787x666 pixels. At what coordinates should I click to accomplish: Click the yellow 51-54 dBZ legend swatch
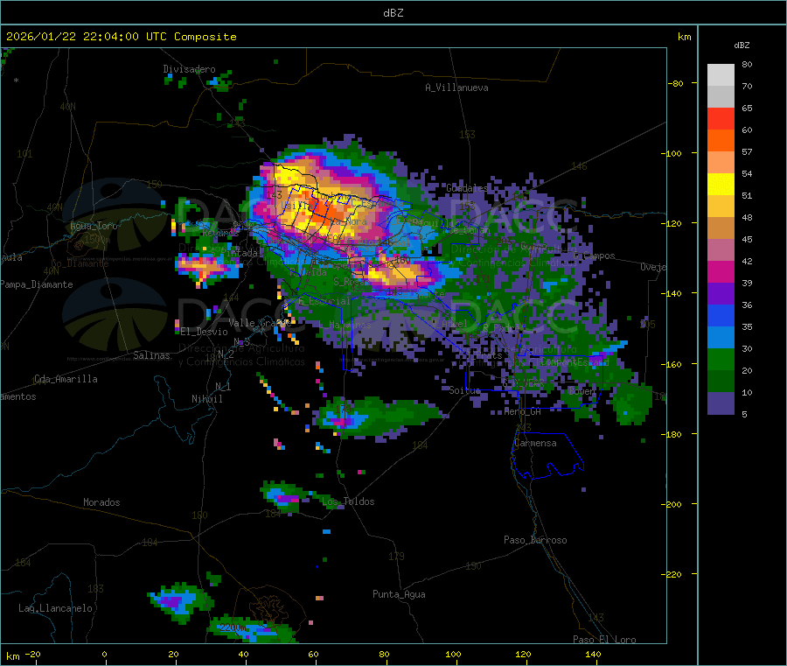(x=721, y=185)
